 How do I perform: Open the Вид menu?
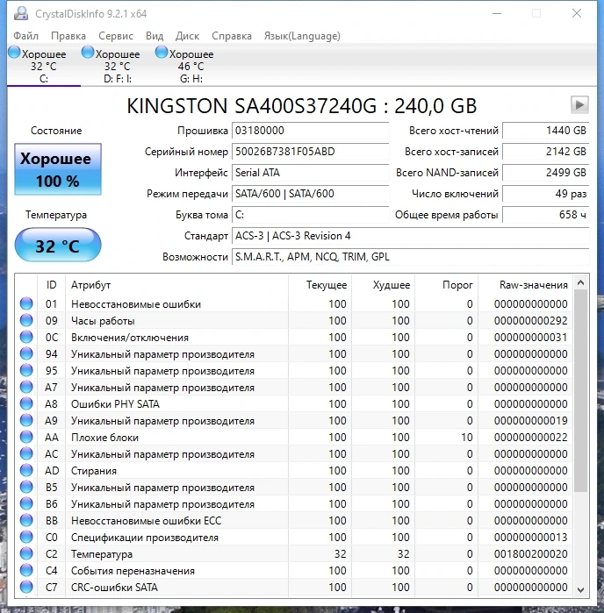click(x=155, y=36)
